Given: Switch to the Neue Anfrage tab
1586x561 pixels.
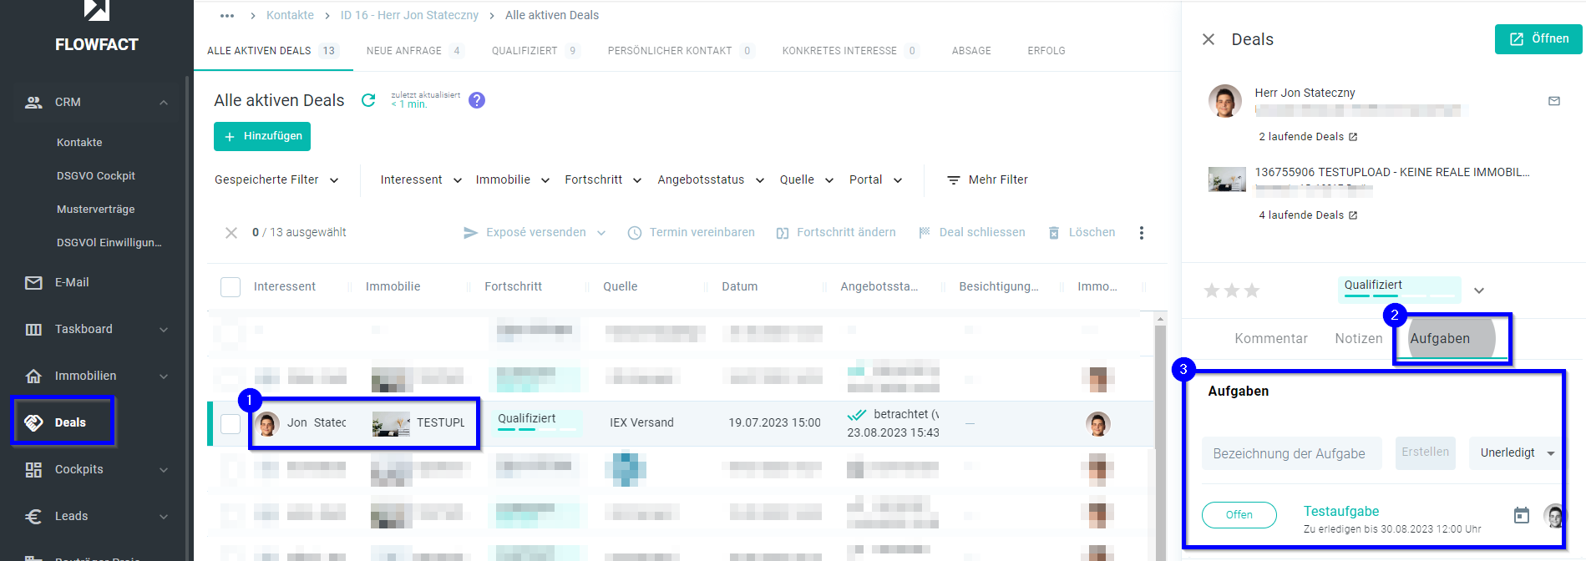Looking at the screenshot, I should pos(404,51).
